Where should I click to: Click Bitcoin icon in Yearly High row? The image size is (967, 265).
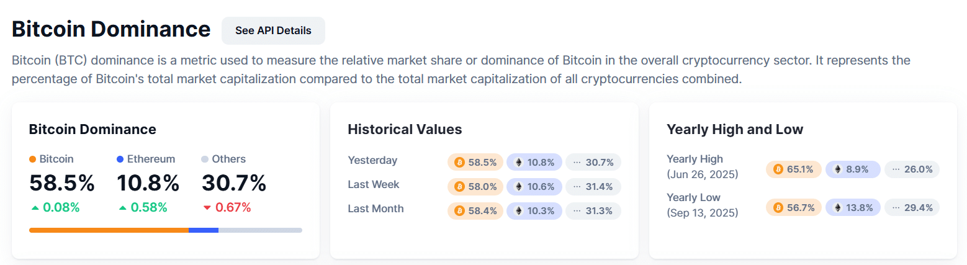point(778,169)
